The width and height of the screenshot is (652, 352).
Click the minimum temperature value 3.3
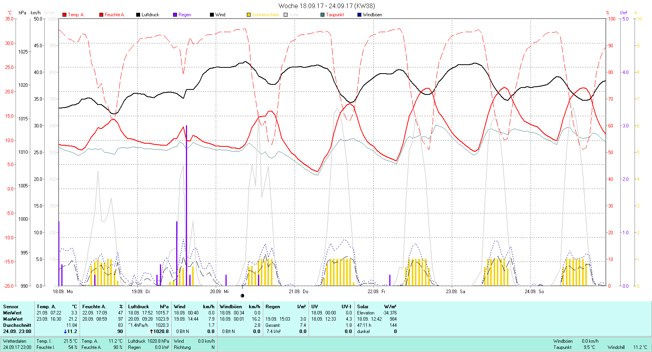(x=74, y=313)
